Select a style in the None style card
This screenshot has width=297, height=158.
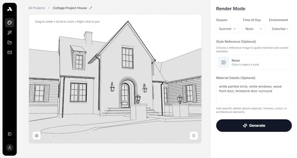254,62
